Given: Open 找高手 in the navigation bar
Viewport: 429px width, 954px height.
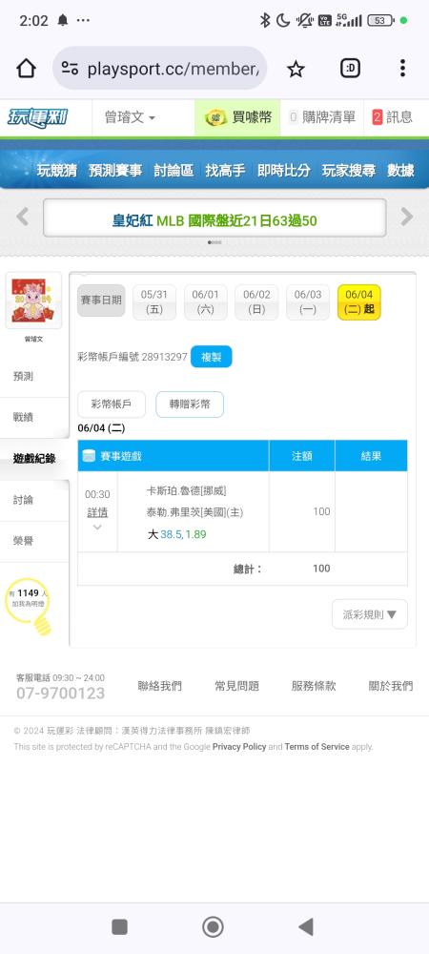Looking at the screenshot, I should (225, 171).
